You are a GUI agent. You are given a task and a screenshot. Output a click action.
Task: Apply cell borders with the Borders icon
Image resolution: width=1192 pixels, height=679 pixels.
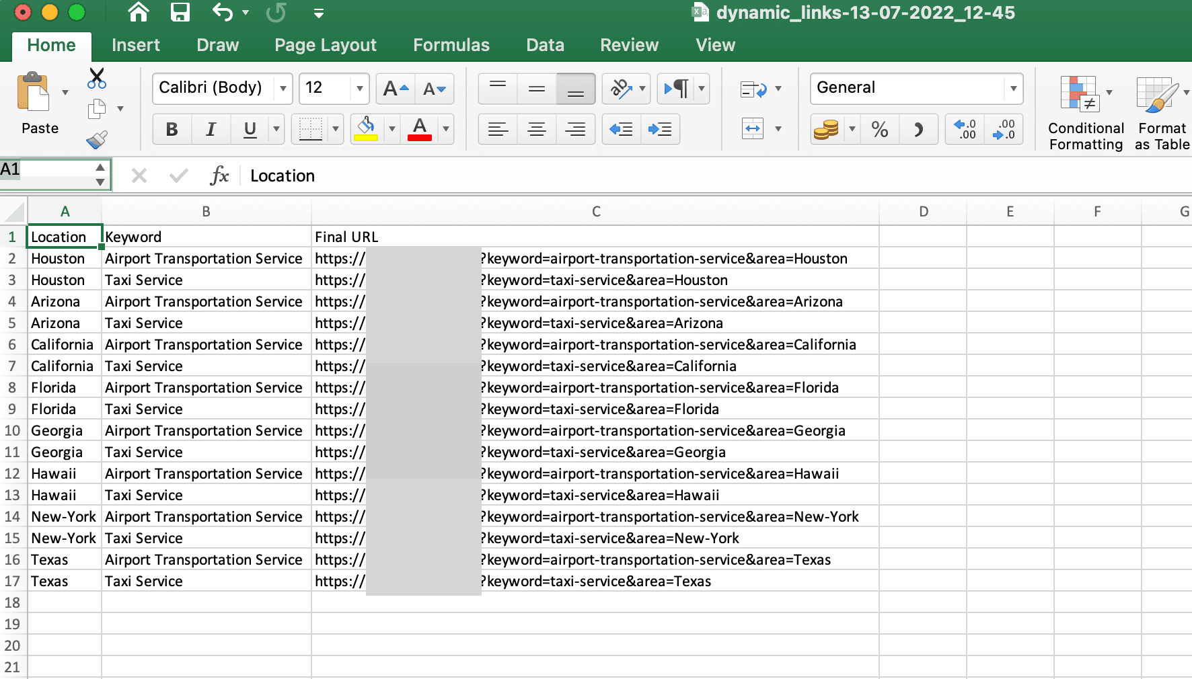click(310, 129)
